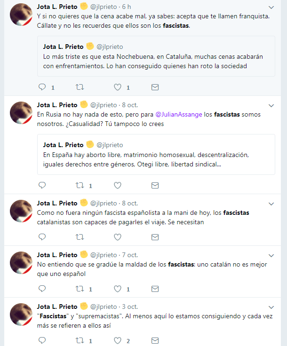This screenshot has height=346, width=287.
Task: Retweet the 7 oct. tweet
Action: click(80, 289)
